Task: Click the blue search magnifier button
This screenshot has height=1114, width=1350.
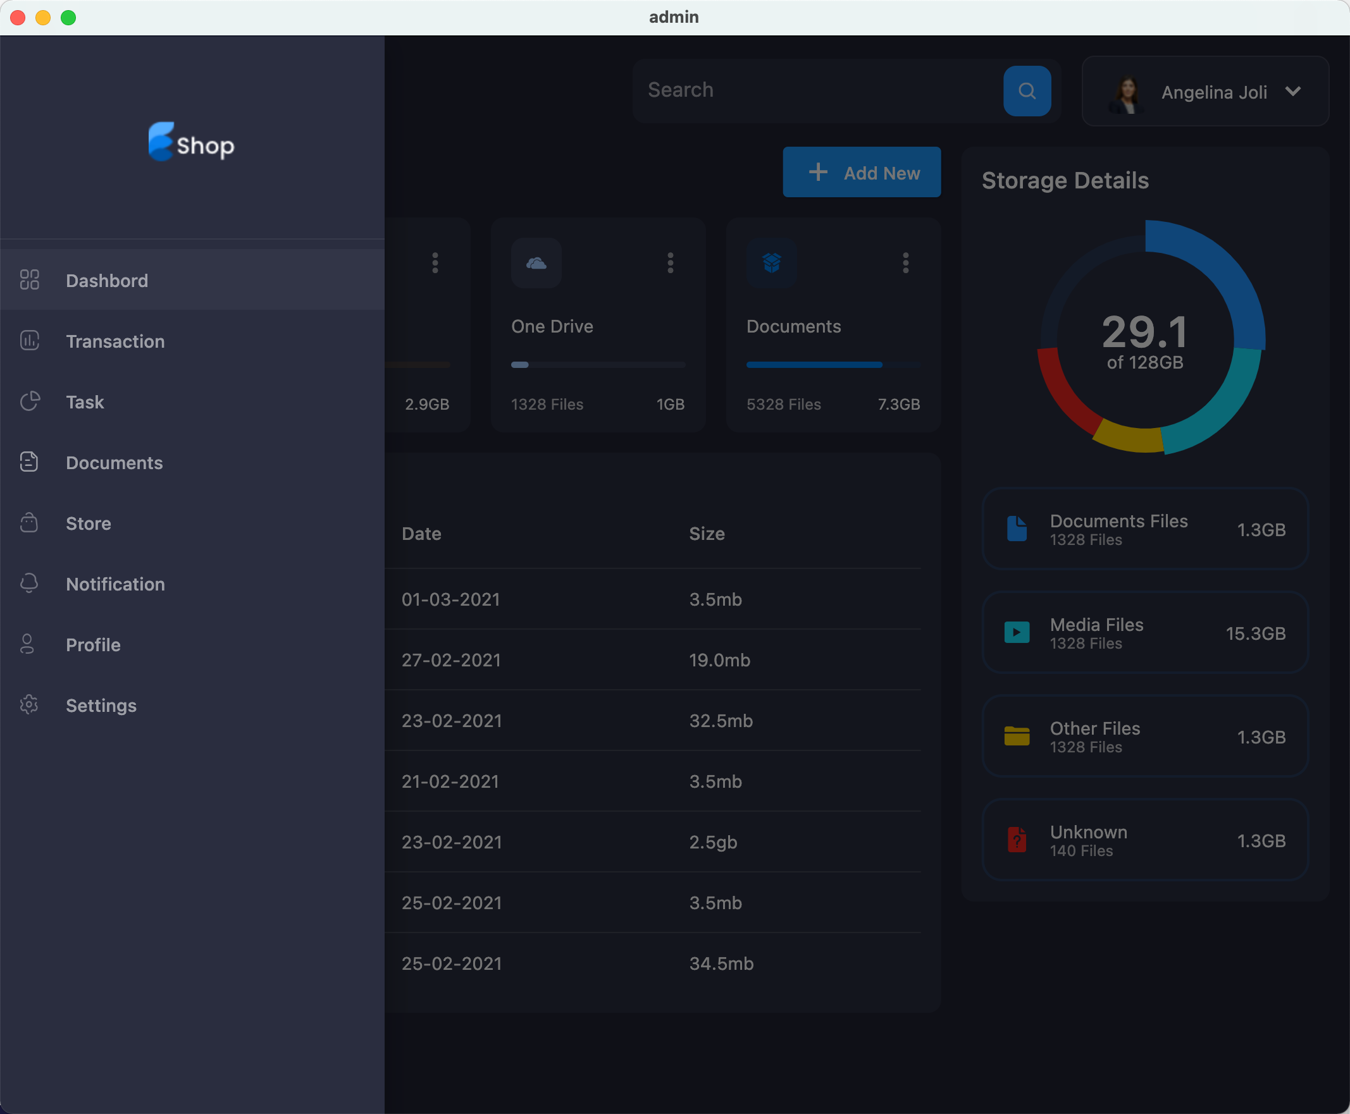Action: click(1027, 90)
